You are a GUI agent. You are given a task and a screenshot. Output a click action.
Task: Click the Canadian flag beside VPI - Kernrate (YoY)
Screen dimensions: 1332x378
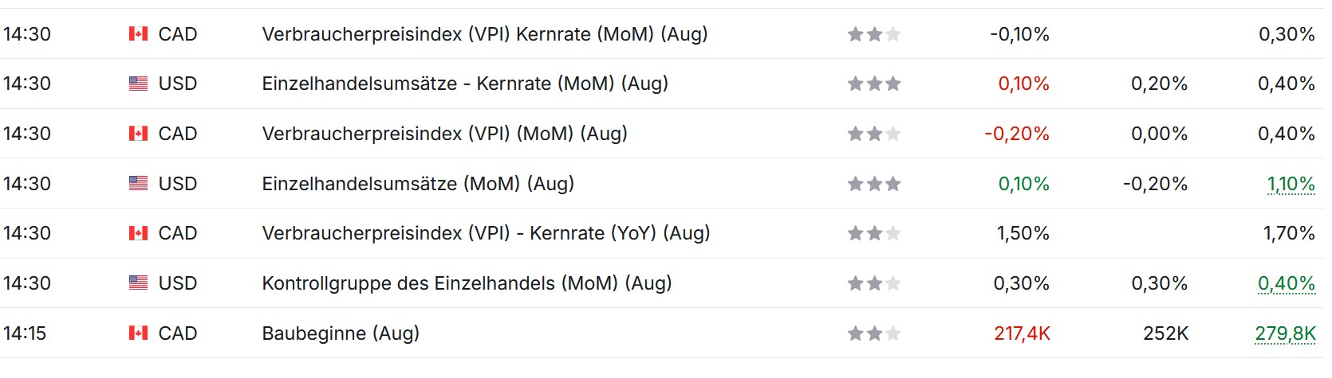138,233
